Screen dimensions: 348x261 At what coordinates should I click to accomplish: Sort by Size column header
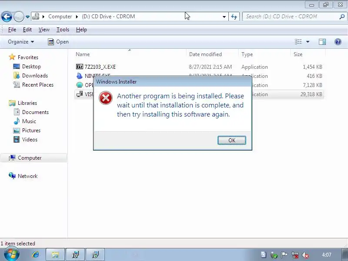click(298, 54)
